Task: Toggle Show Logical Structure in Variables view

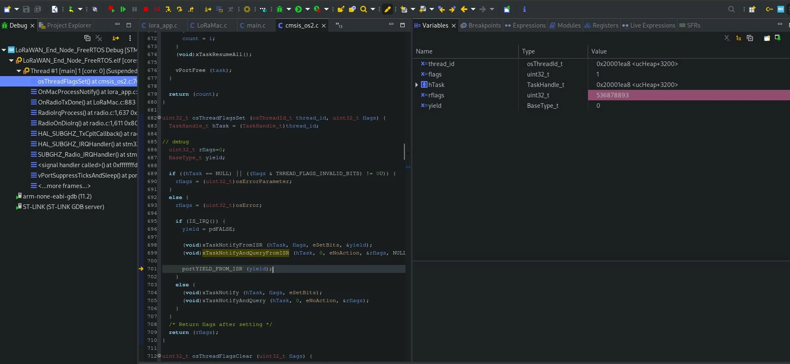Action: click(739, 38)
